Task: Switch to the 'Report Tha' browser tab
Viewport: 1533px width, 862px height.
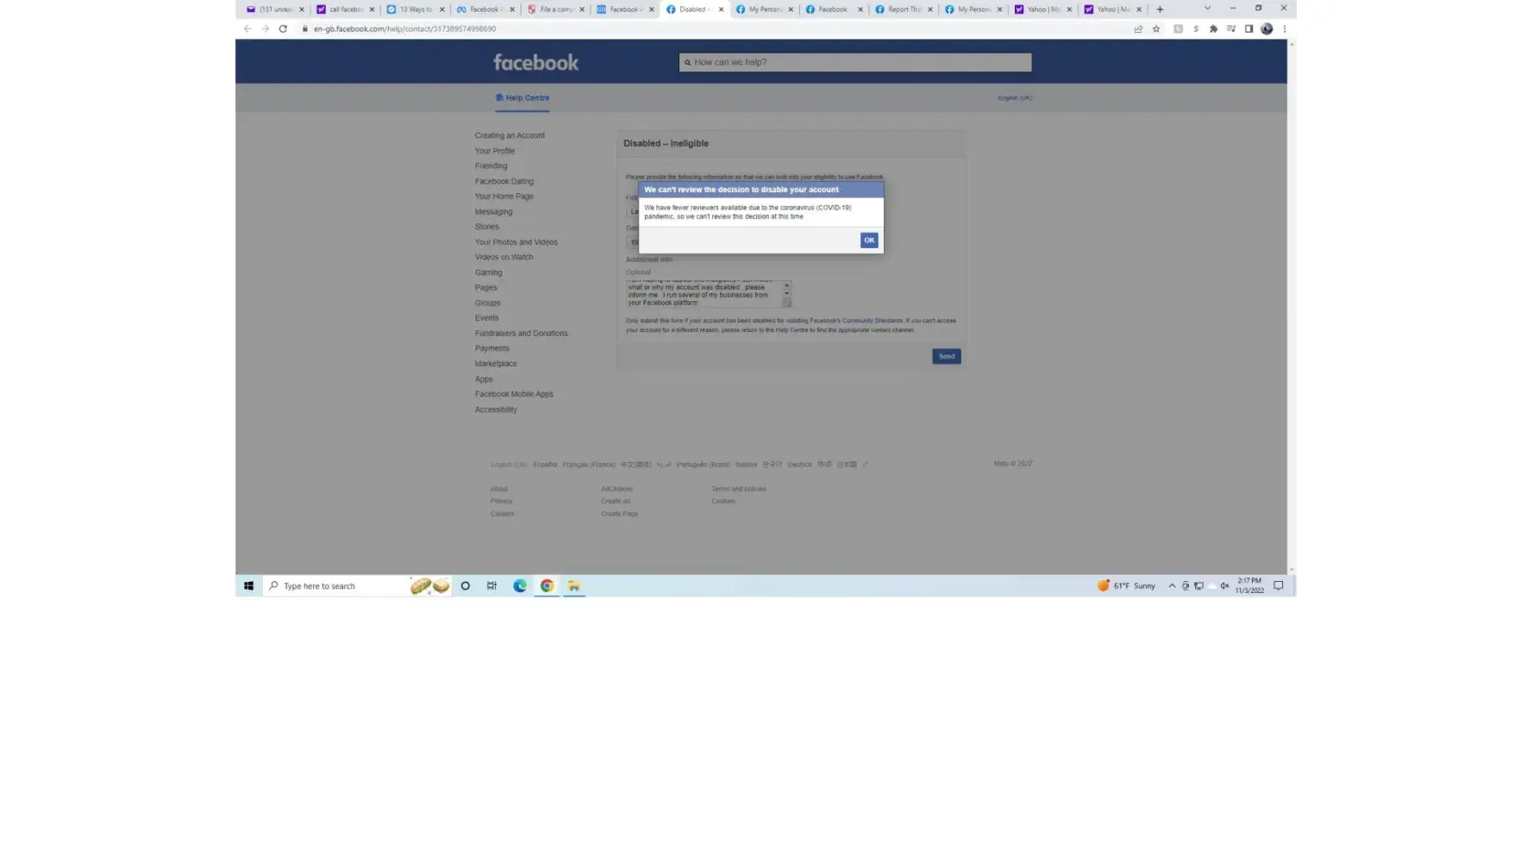Action: [903, 9]
